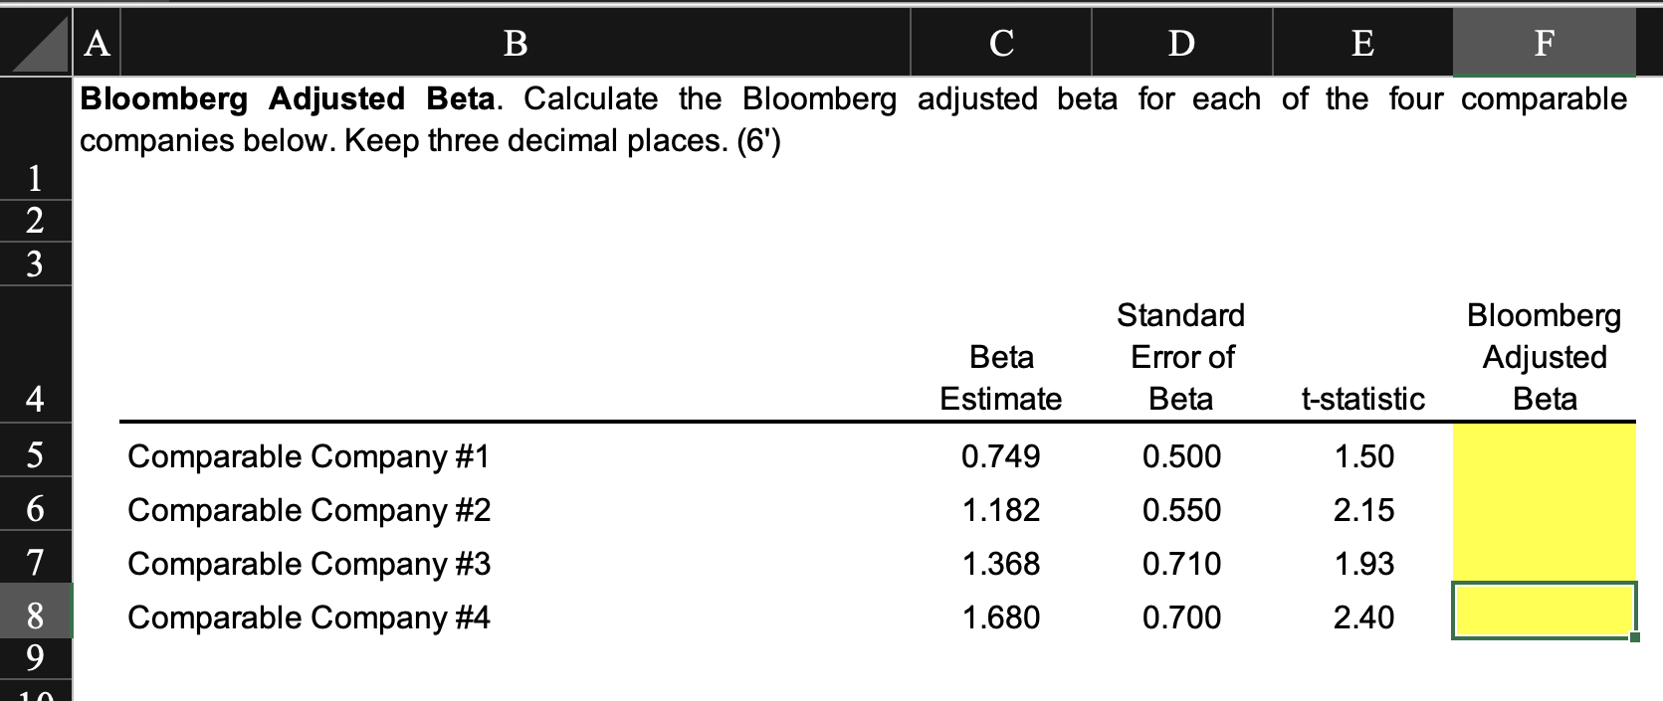
Task: Select row 5 header
Action: point(36,455)
